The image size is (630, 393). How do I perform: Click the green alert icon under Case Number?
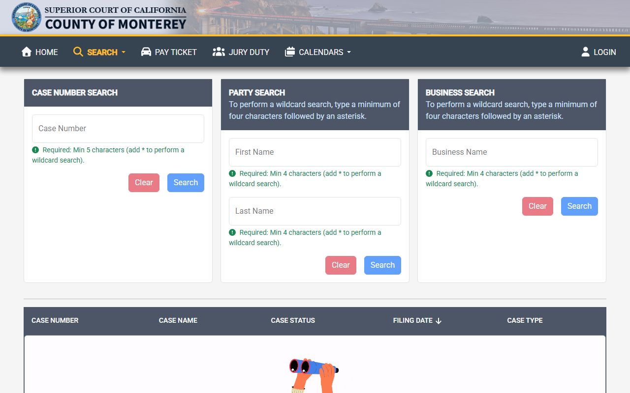(x=35, y=150)
